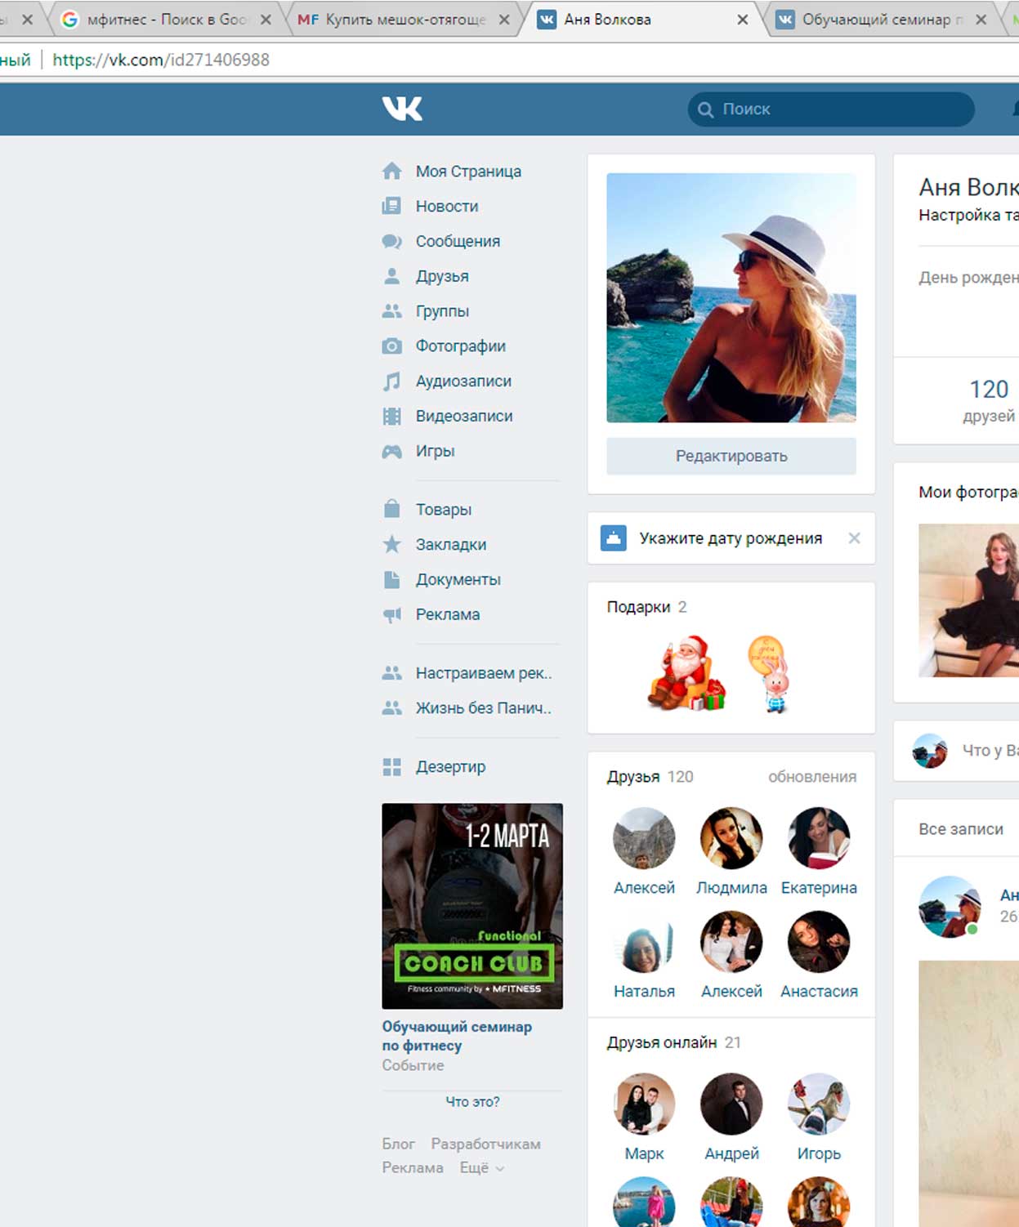Click the Поиск search field
The height and width of the screenshot is (1227, 1019).
click(x=832, y=109)
